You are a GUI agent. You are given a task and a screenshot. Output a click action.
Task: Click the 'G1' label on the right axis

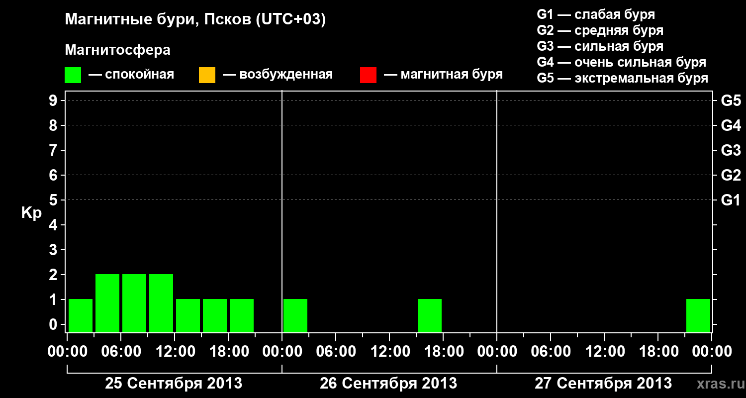731,200
